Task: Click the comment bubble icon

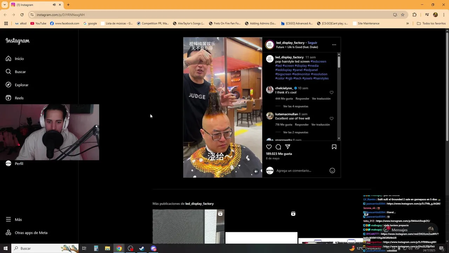Action: 278,147
